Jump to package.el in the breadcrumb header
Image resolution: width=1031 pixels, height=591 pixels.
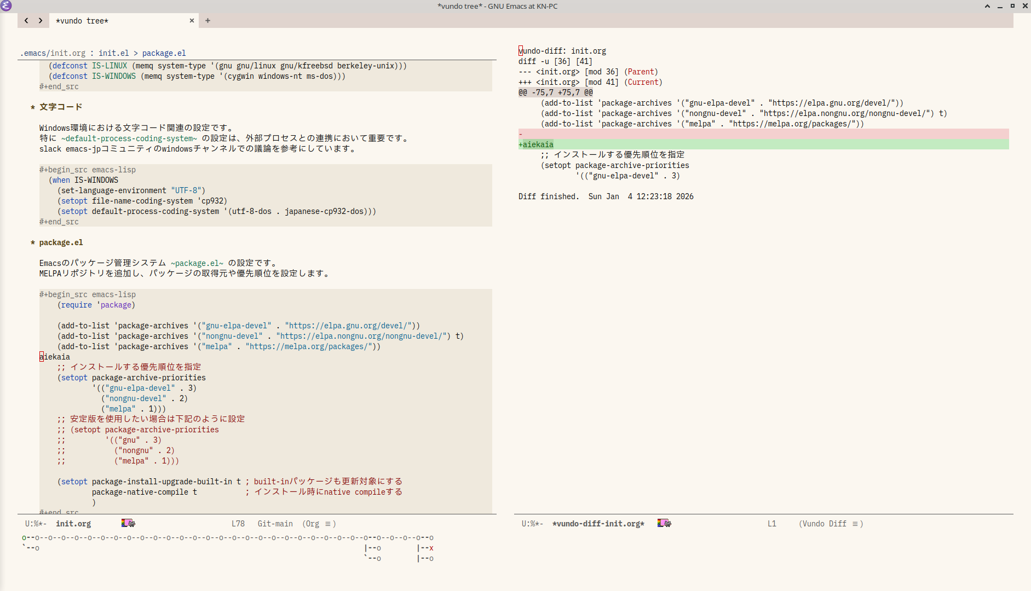pos(164,53)
